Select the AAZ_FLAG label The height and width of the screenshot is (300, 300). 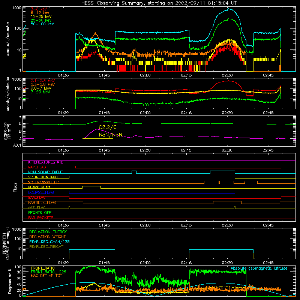tap(37, 207)
